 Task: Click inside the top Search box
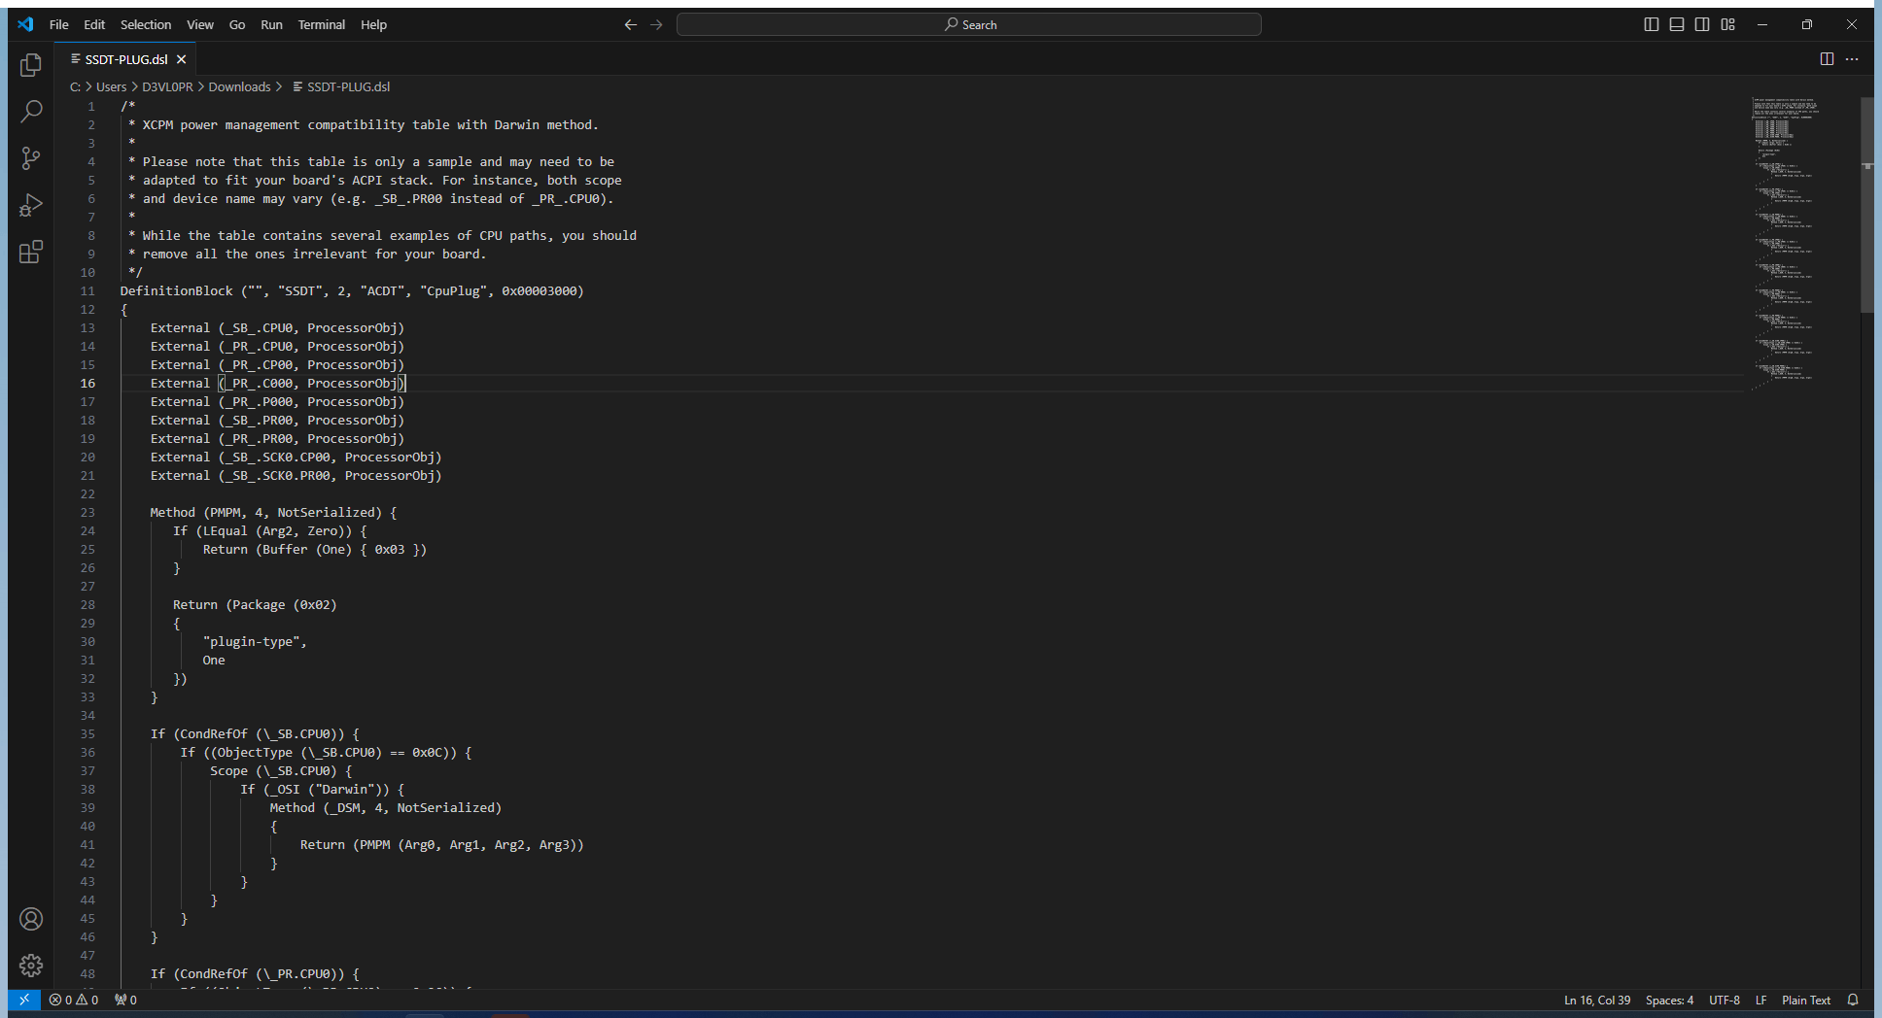click(969, 24)
